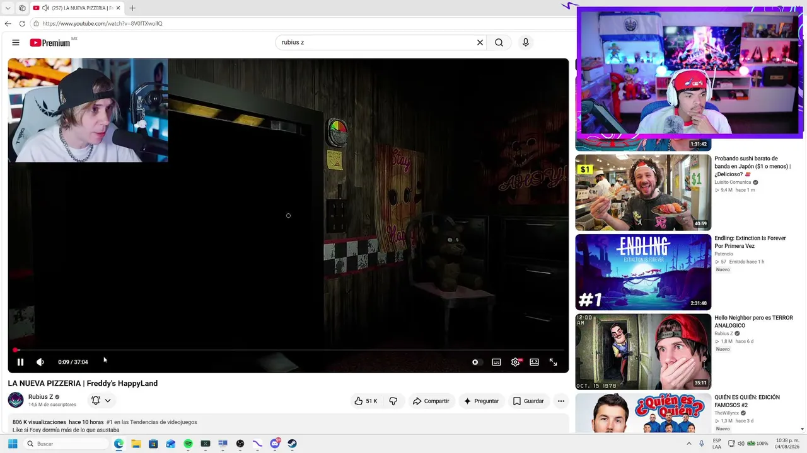
Task: Open more actions three-dot menu
Action: pyautogui.click(x=560, y=401)
